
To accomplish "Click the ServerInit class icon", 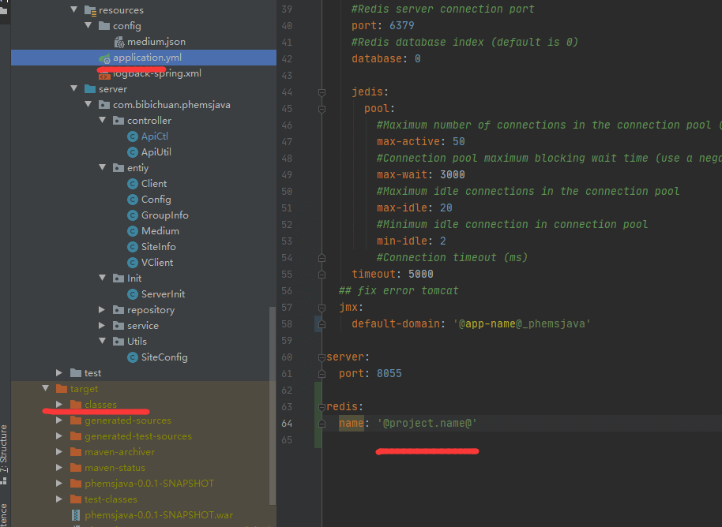I will (x=133, y=294).
